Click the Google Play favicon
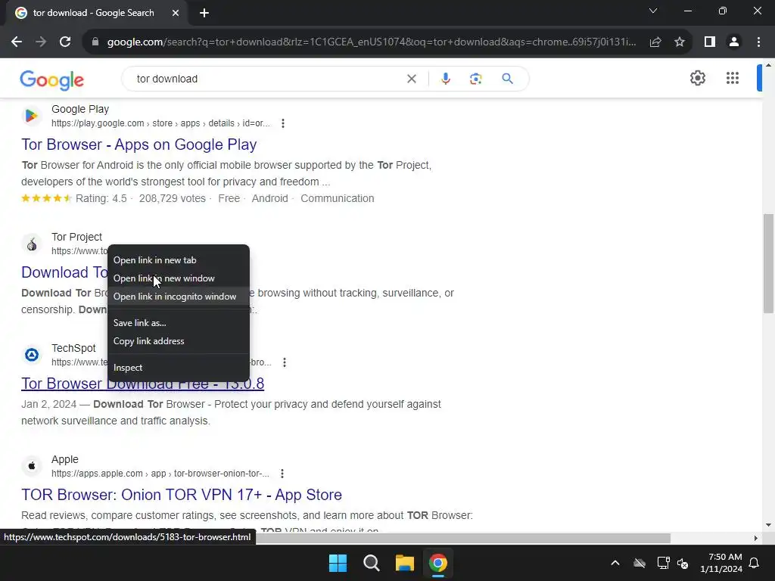Image resolution: width=775 pixels, height=581 pixels. click(32, 116)
